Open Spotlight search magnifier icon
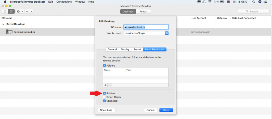This screenshot has width=272, height=119. (x=253, y=2)
